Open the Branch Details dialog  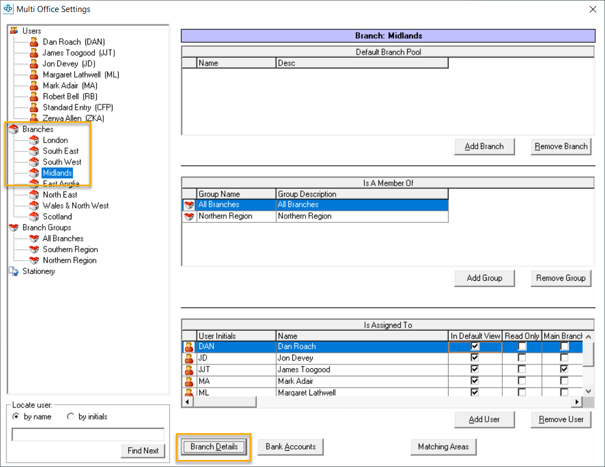pyautogui.click(x=214, y=447)
